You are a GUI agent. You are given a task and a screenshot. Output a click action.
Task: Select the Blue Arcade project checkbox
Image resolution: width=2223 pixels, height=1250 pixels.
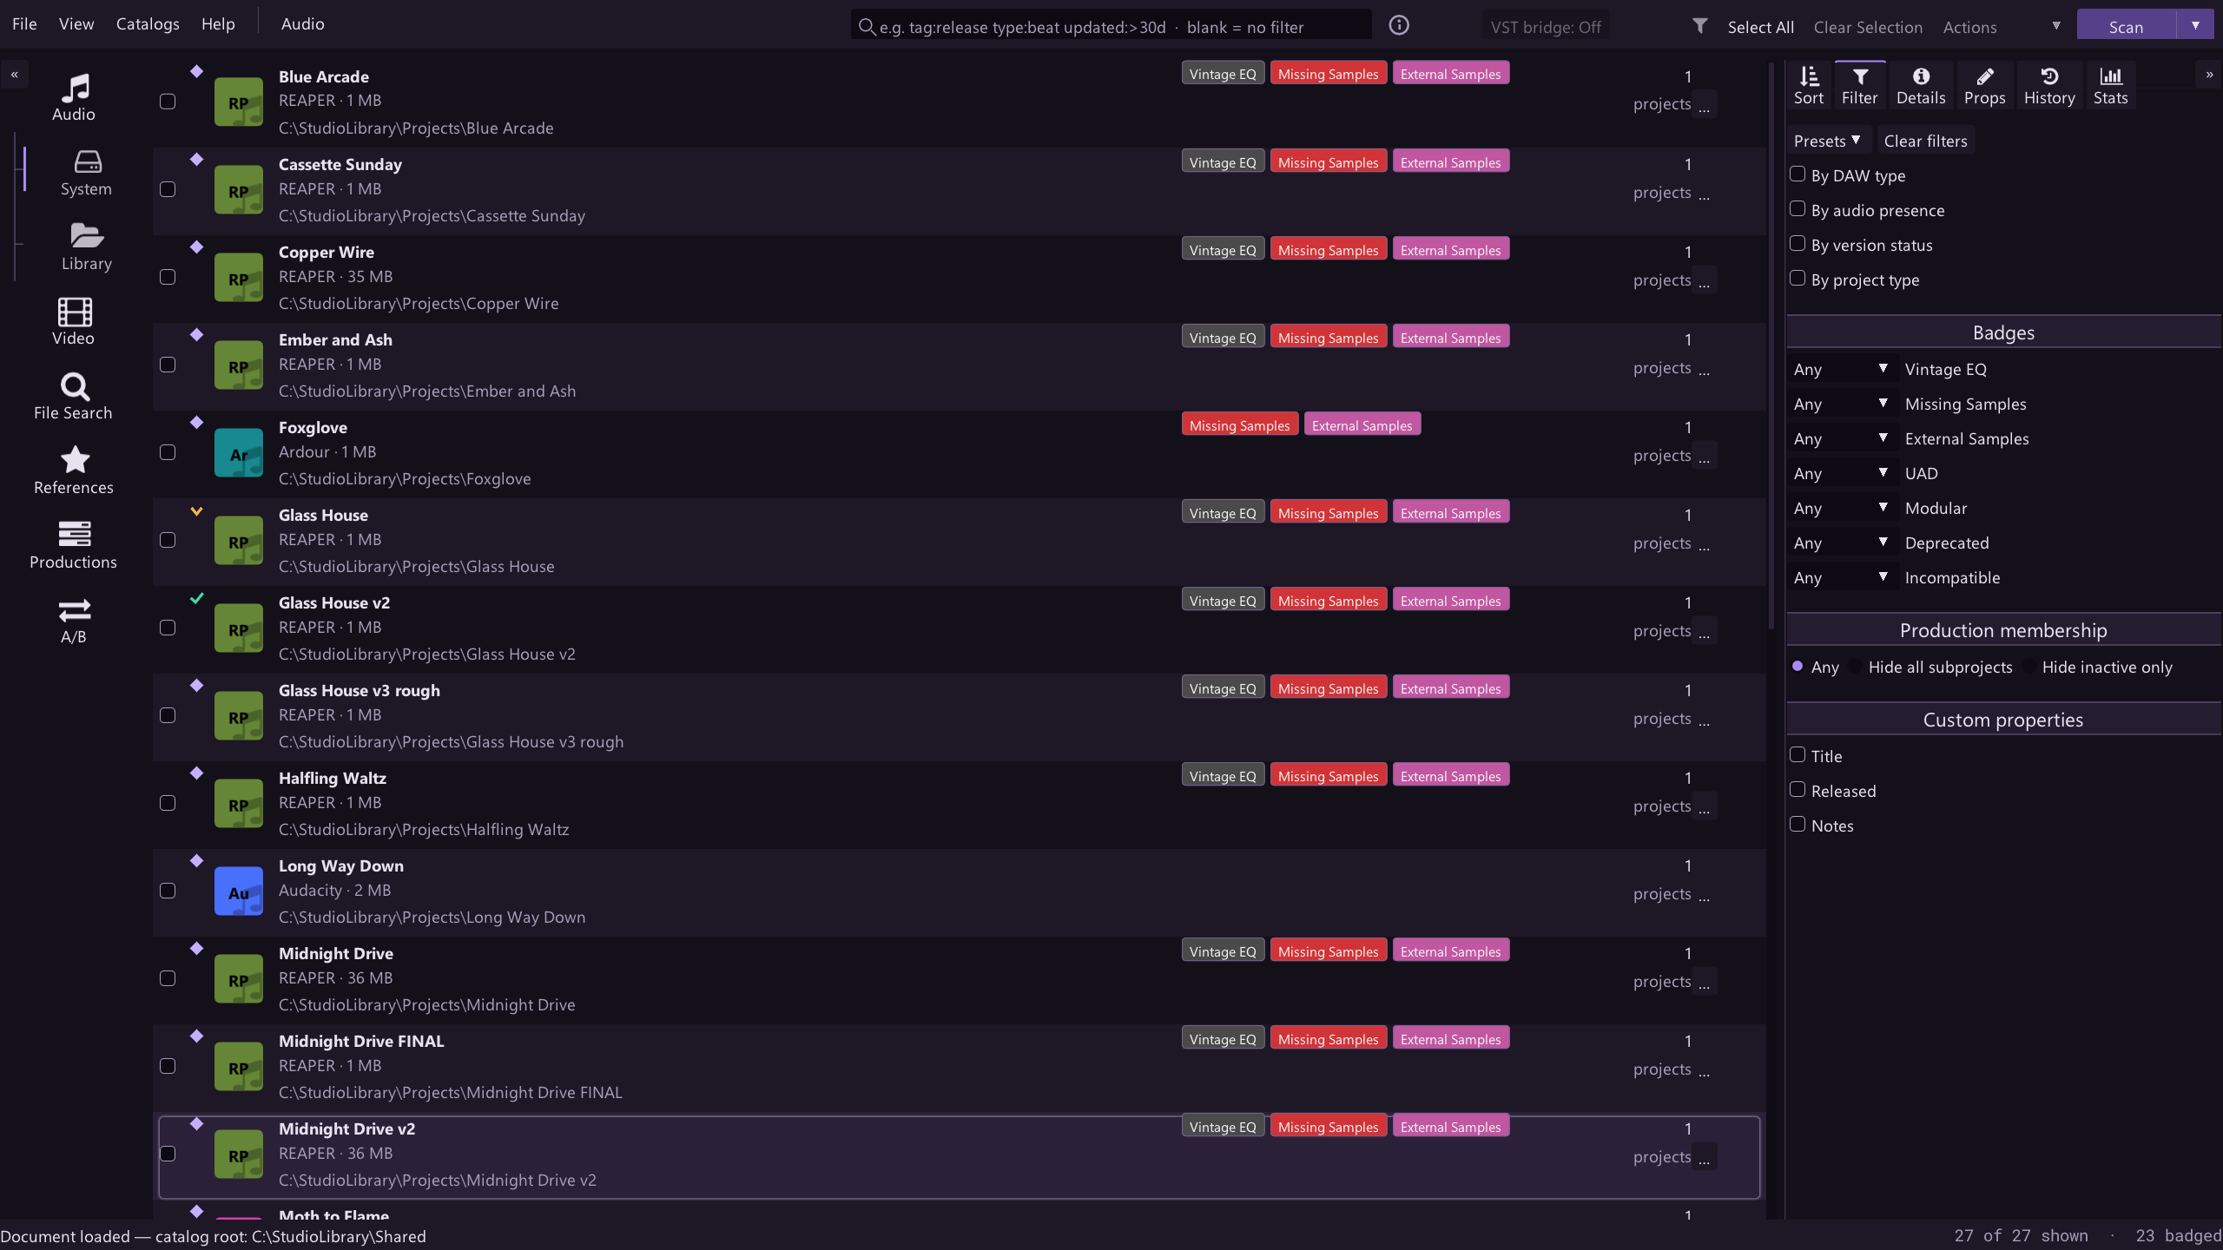point(168,102)
